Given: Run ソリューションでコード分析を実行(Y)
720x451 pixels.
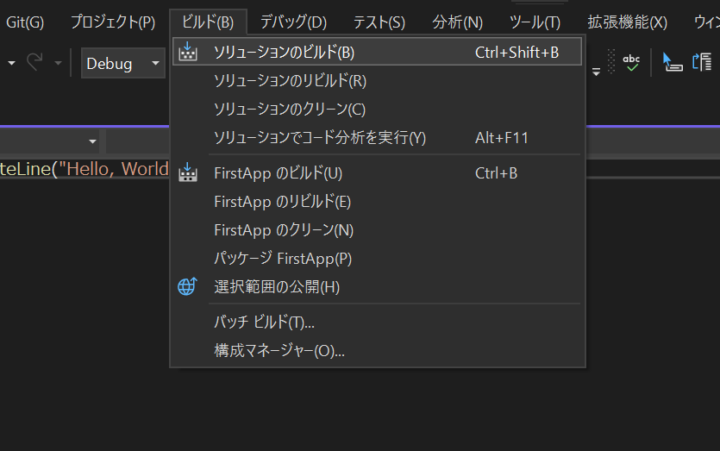Looking at the screenshot, I should pyautogui.click(x=377, y=138).
